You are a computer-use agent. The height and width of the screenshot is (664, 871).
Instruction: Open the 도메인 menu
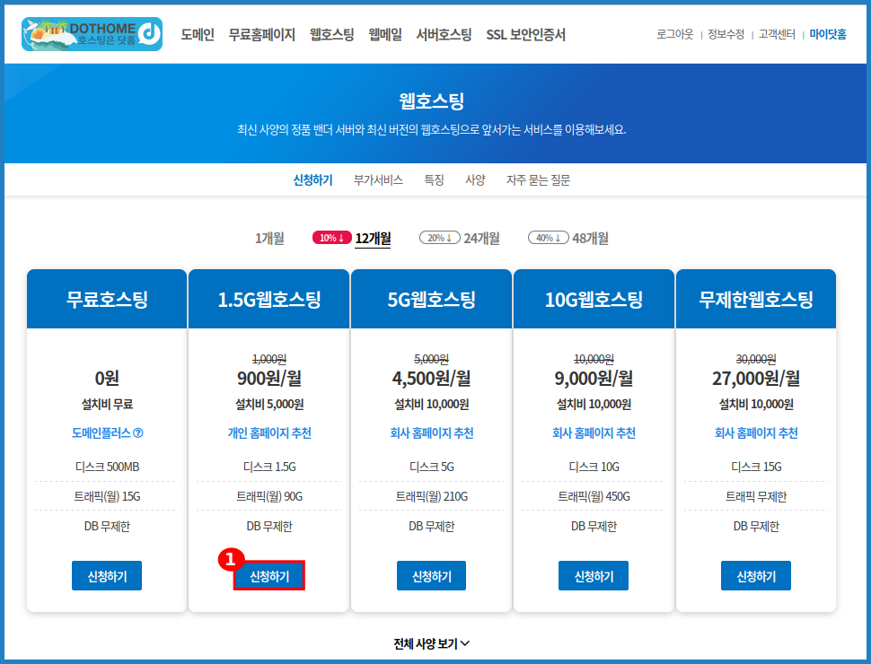[198, 35]
